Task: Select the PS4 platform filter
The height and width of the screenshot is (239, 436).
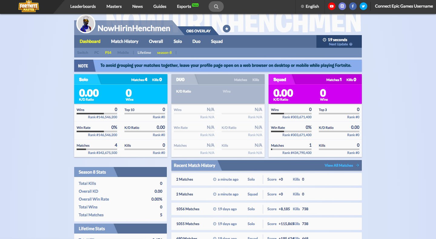Action: click(x=108, y=53)
